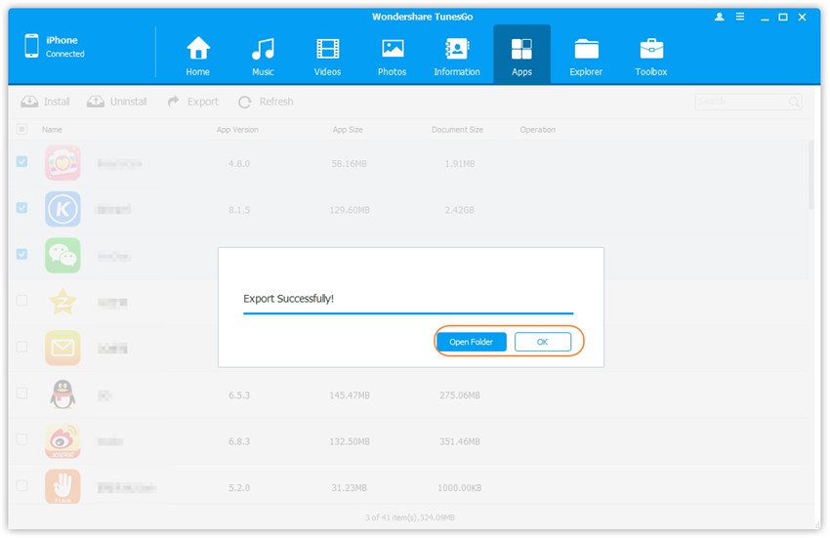Select the Apps tab
The image size is (830, 538).
pos(521,56)
